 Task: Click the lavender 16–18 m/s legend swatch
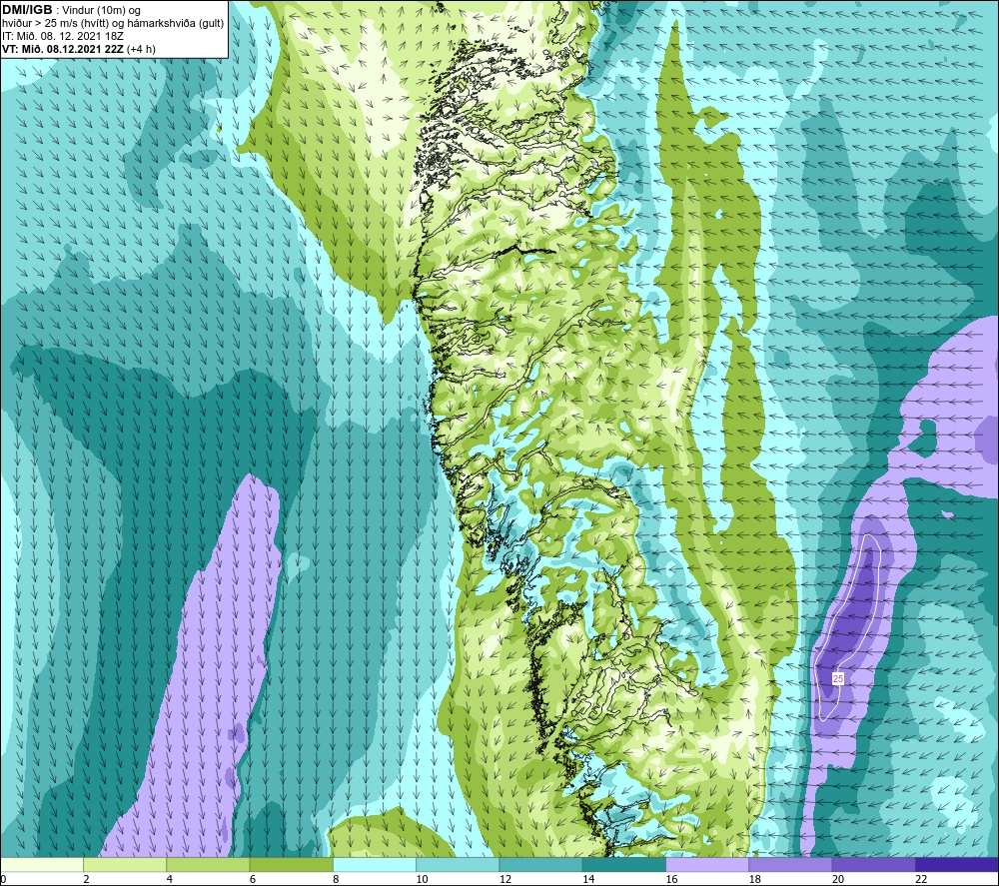pos(707,865)
